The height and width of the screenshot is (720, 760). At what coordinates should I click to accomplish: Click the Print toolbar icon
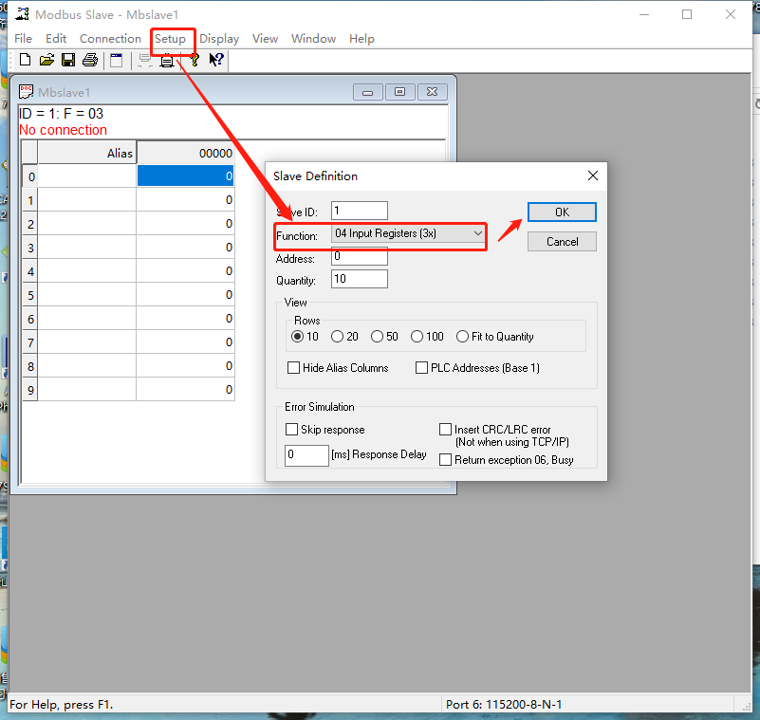click(x=90, y=61)
